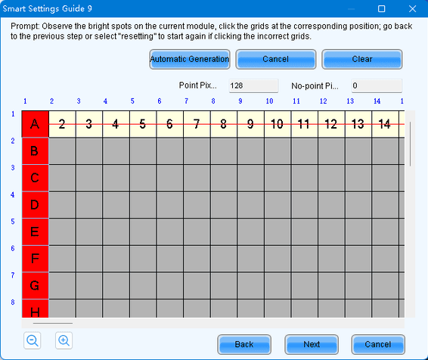Click yellow grid cell numbered 5
The height and width of the screenshot is (360, 428).
pos(143,124)
